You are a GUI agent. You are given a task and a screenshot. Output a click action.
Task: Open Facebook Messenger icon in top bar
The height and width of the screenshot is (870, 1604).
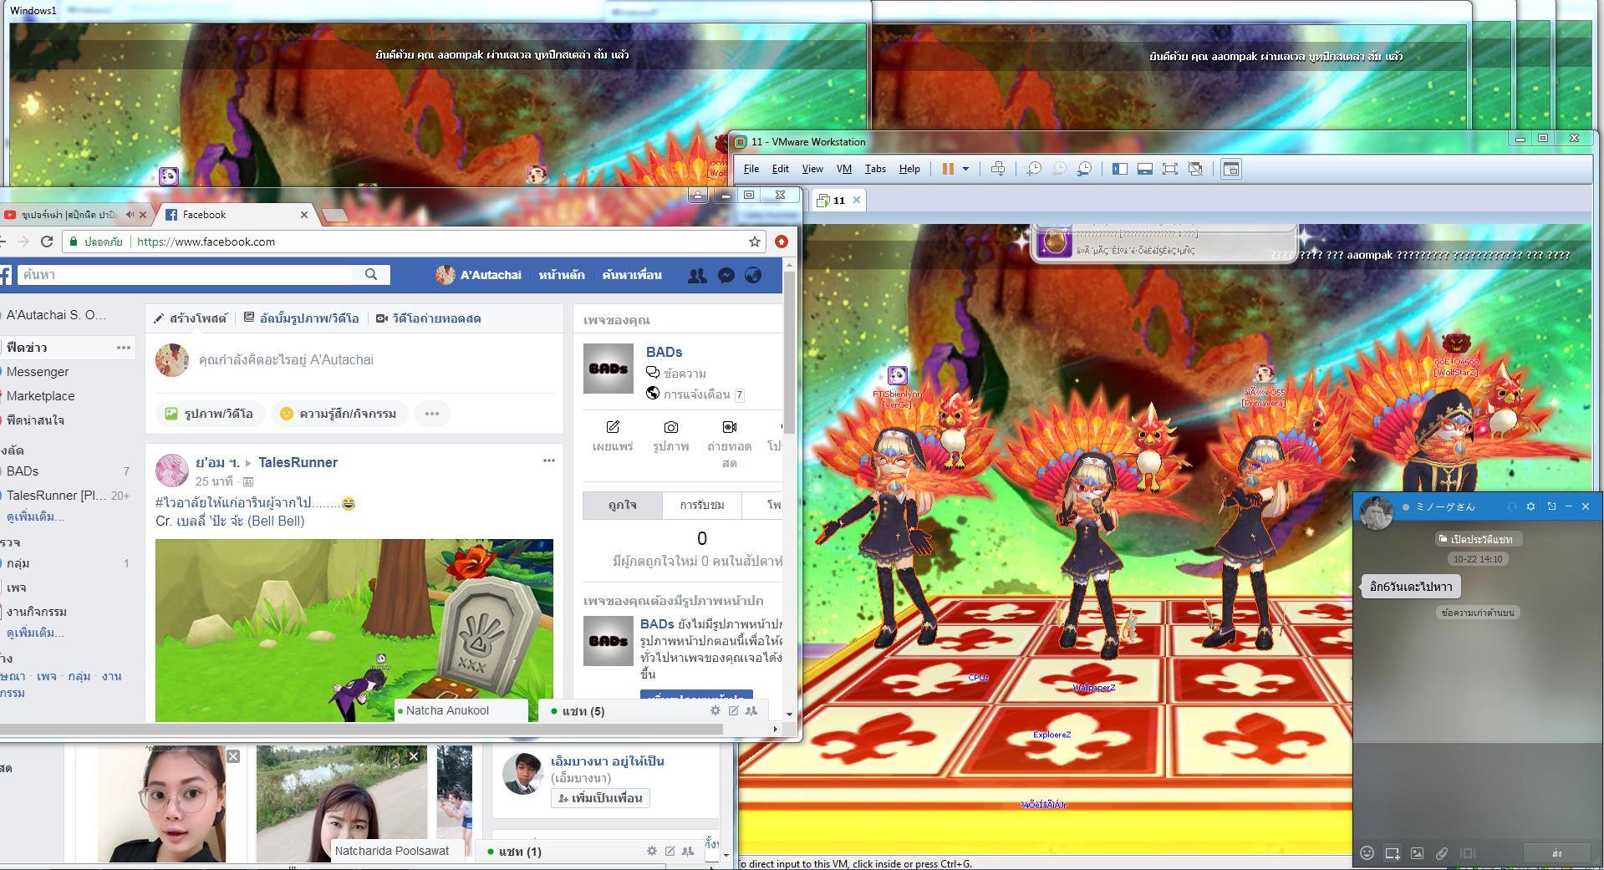726,275
